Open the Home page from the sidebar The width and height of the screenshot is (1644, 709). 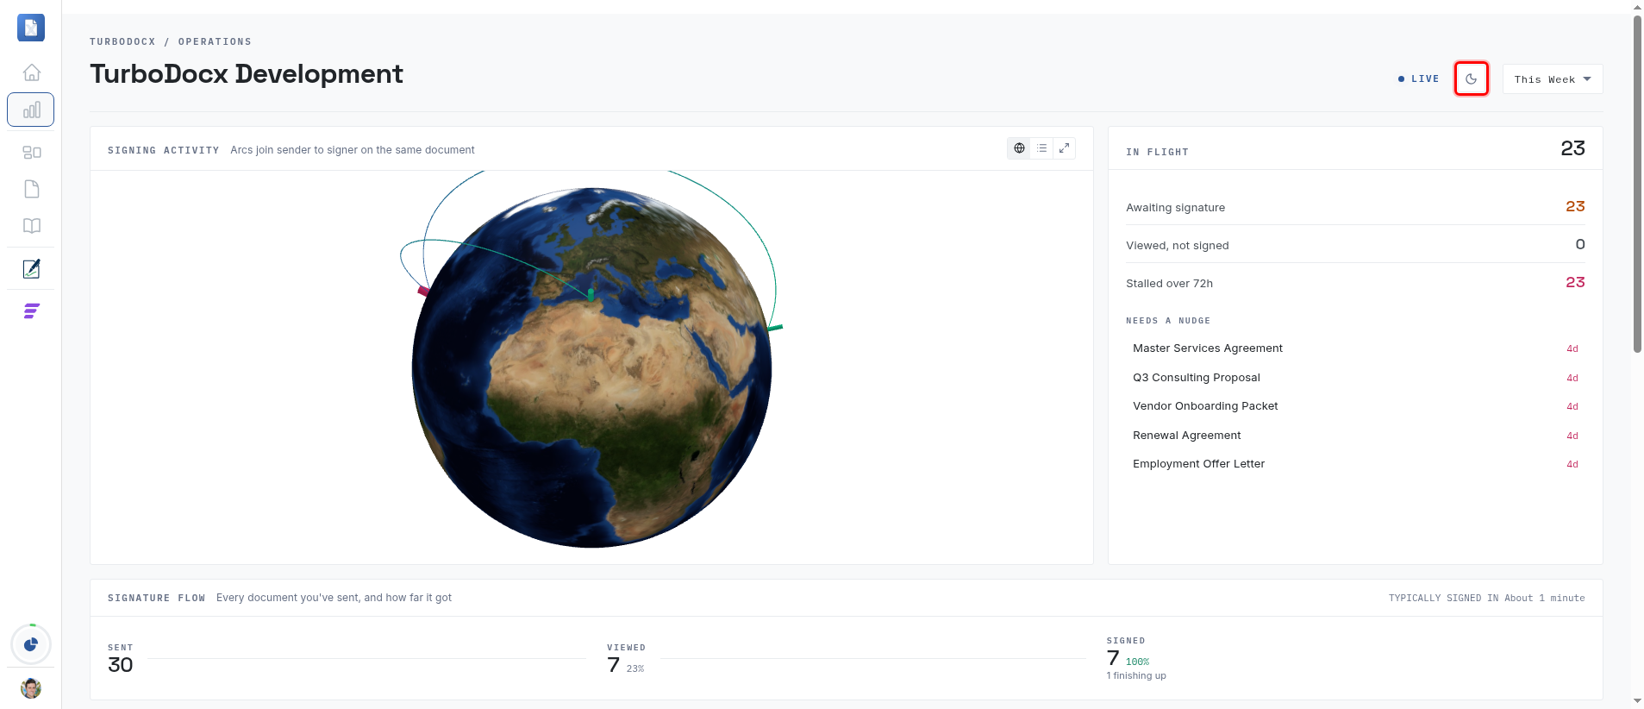point(32,72)
